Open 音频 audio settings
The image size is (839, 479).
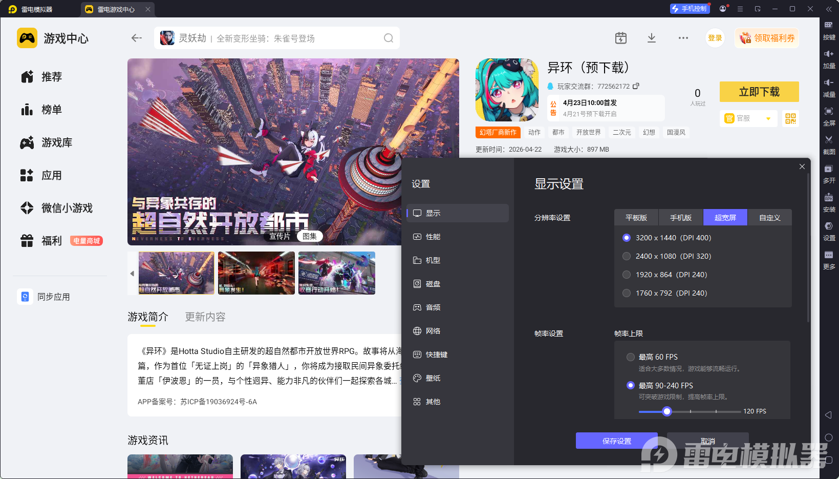(x=458, y=307)
